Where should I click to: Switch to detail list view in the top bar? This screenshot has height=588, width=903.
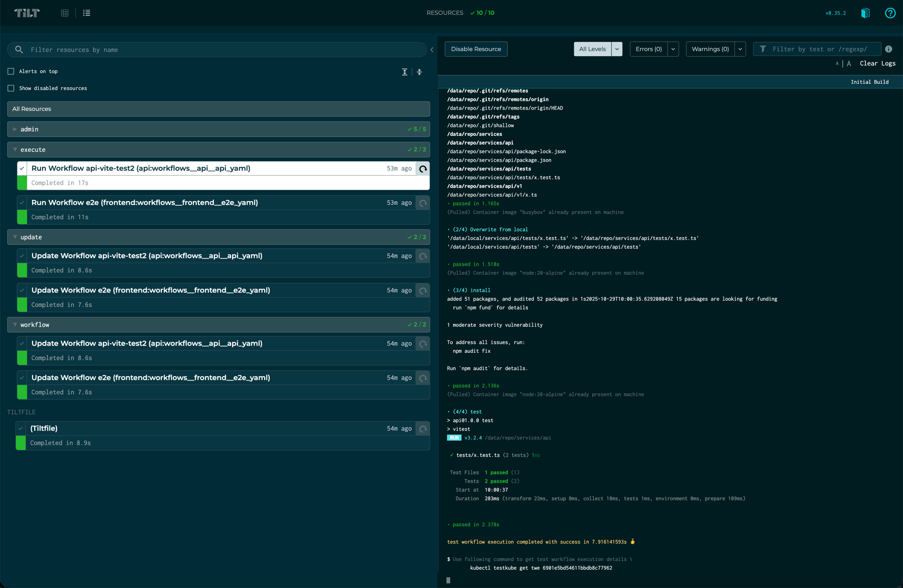[86, 13]
